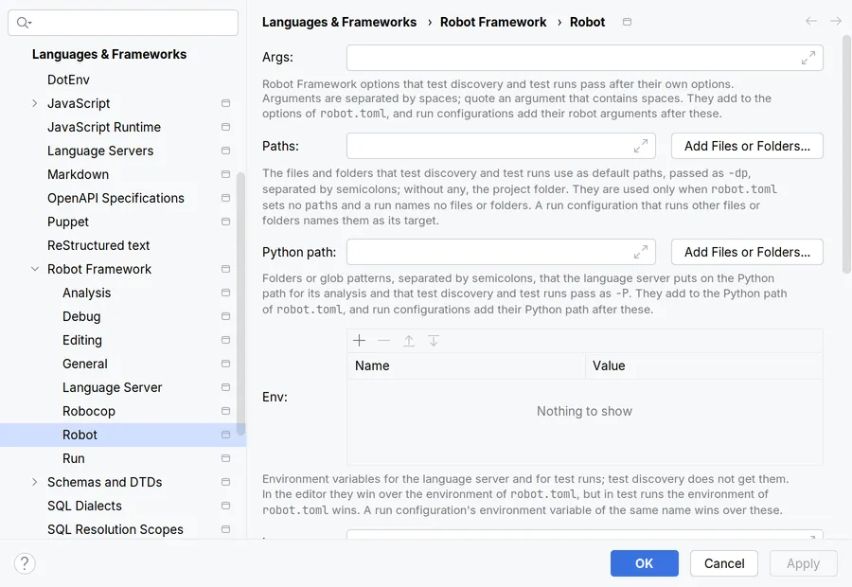Move environment variable down

[433, 341]
